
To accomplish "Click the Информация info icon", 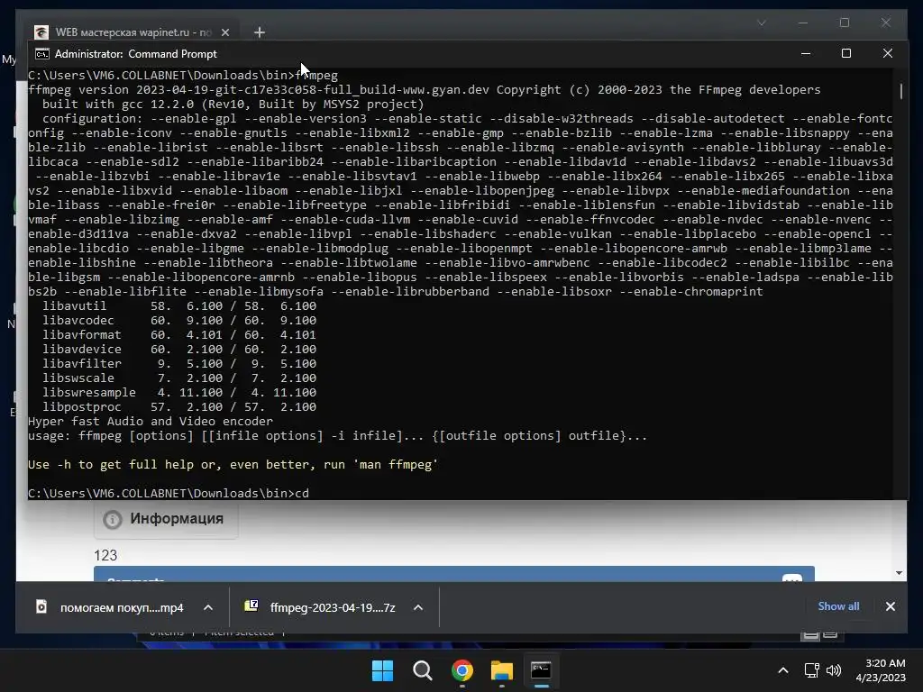I will 113,520.
